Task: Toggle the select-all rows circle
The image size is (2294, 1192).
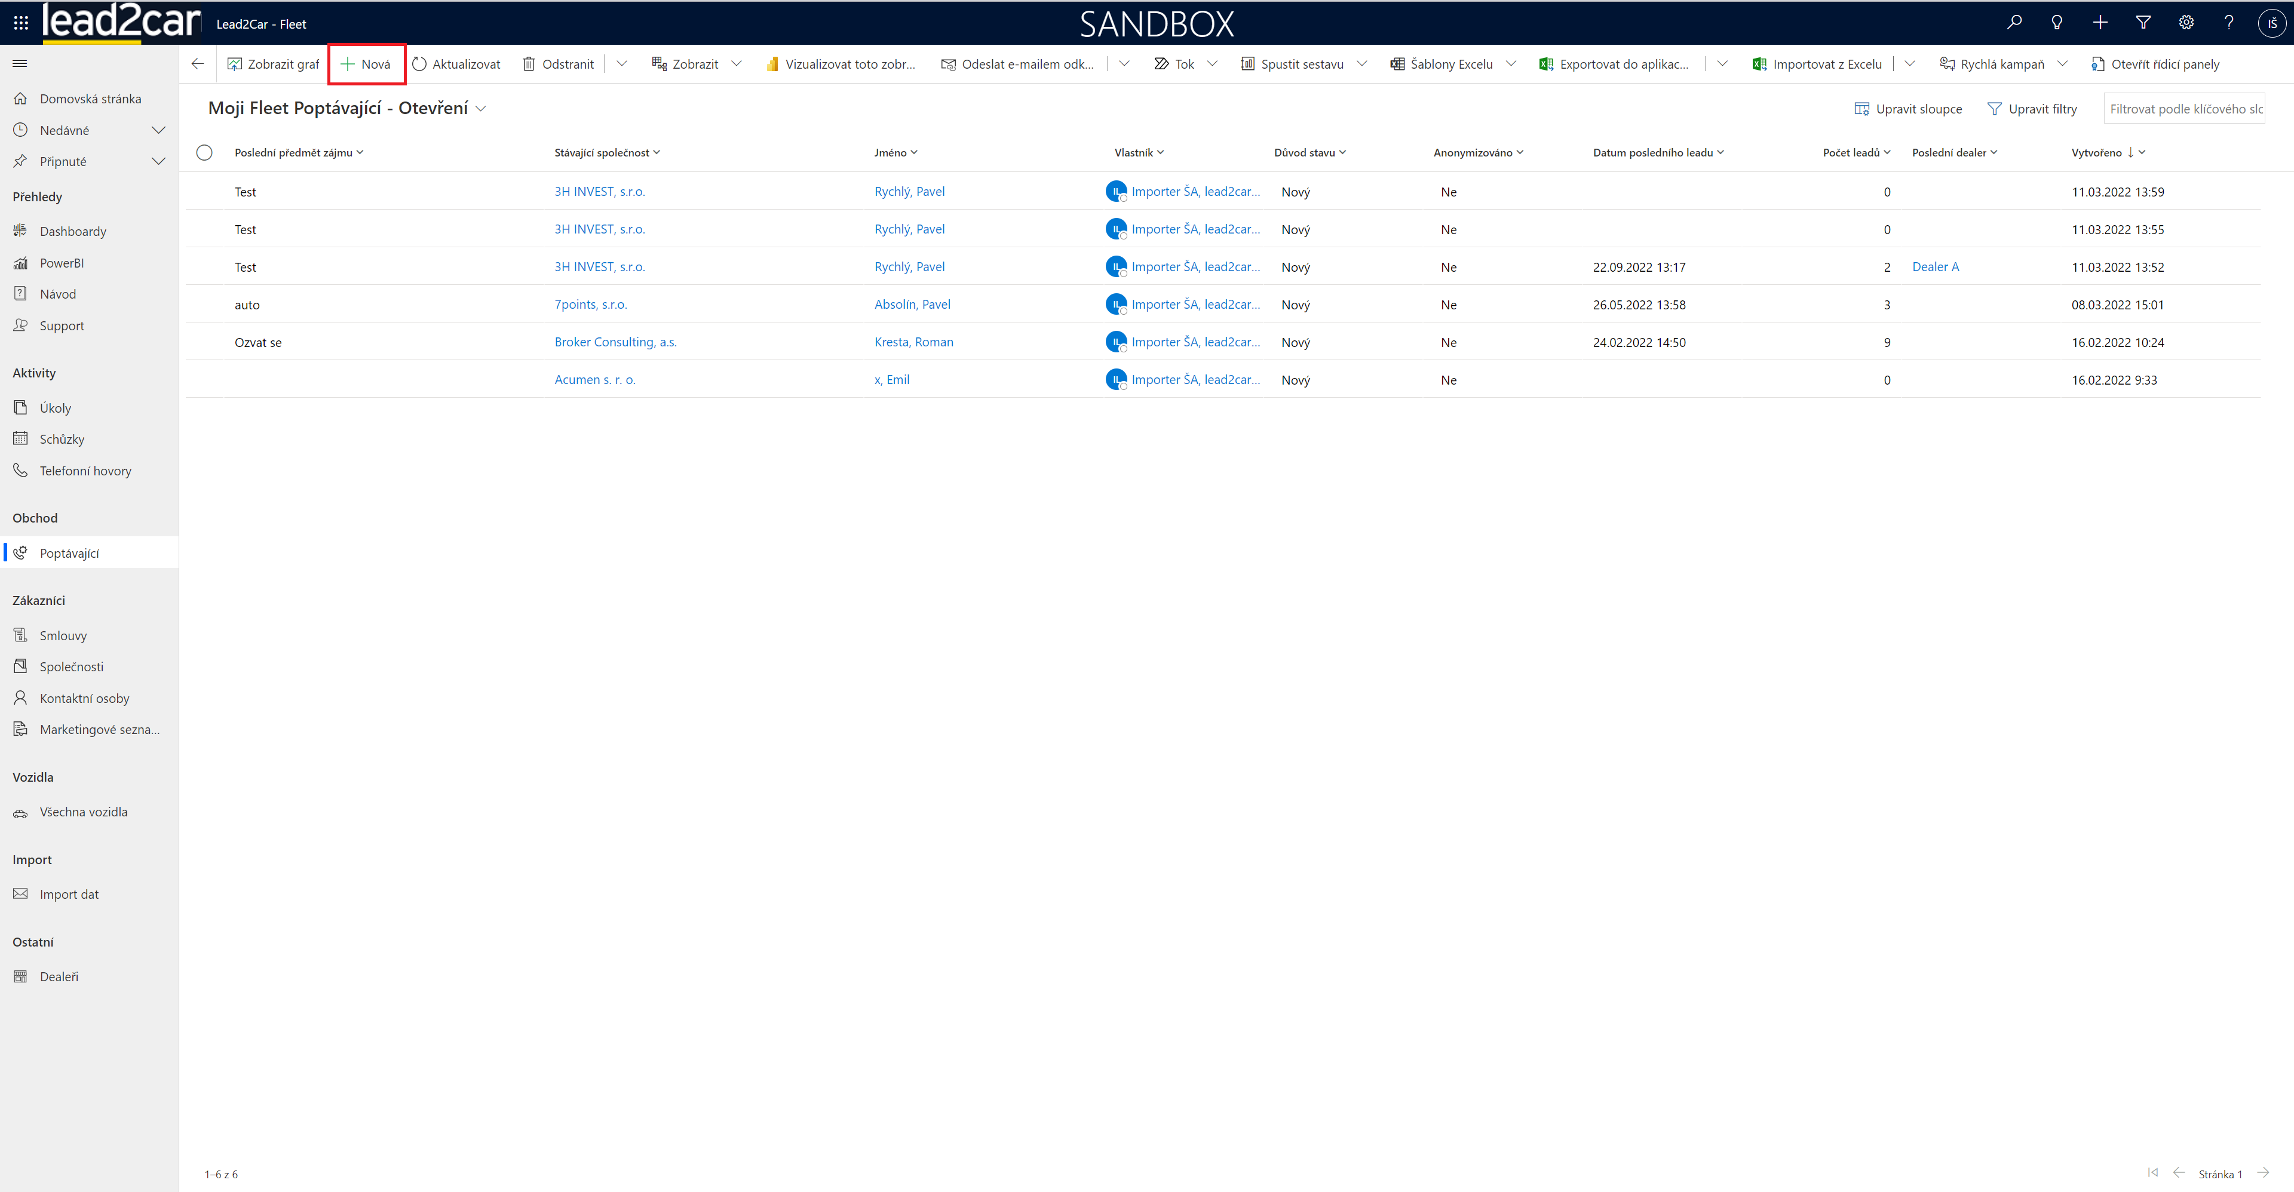Action: click(204, 152)
